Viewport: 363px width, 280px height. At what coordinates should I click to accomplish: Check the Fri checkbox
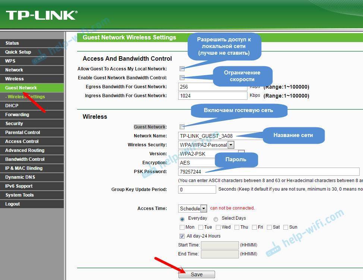click(x=254, y=227)
